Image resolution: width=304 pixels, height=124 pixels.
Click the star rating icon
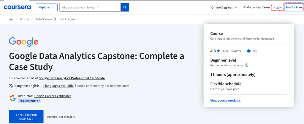(x=218, y=51)
